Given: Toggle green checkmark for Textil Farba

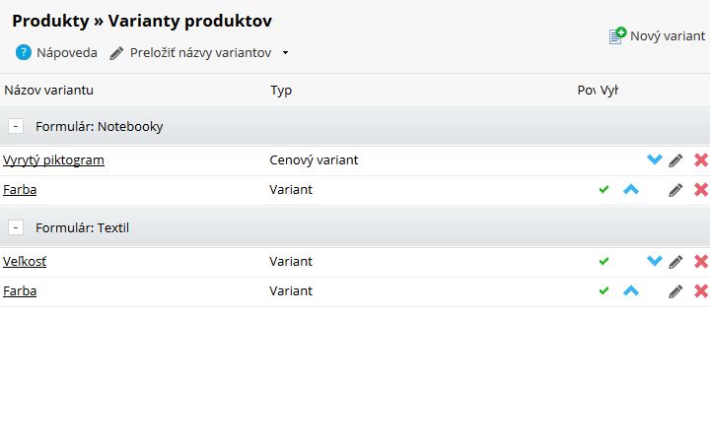Looking at the screenshot, I should [604, 290].
